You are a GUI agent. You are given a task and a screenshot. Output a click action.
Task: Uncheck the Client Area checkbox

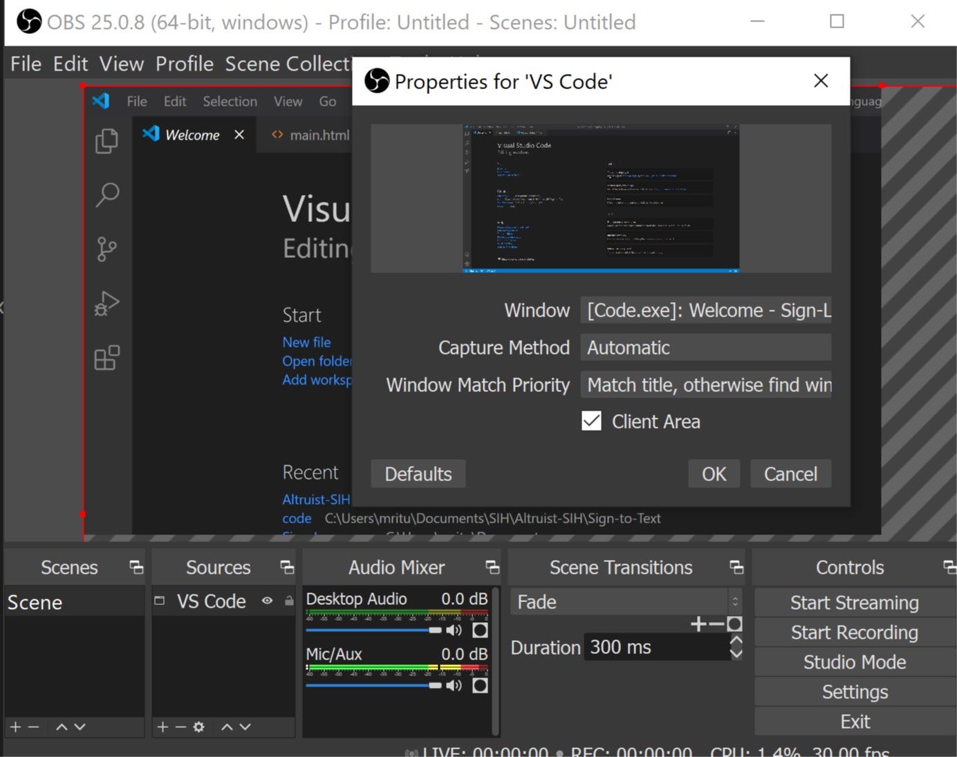(x=591, y=421)
